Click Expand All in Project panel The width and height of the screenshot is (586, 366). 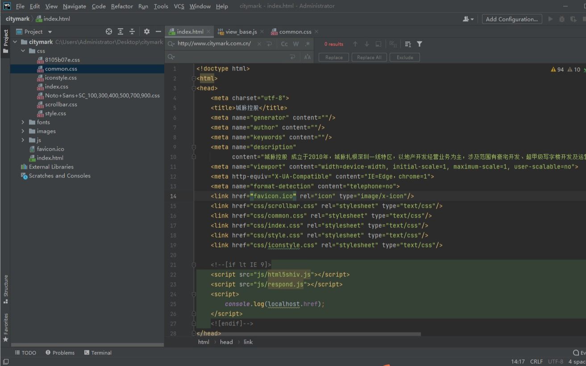[x=121, y=32]
